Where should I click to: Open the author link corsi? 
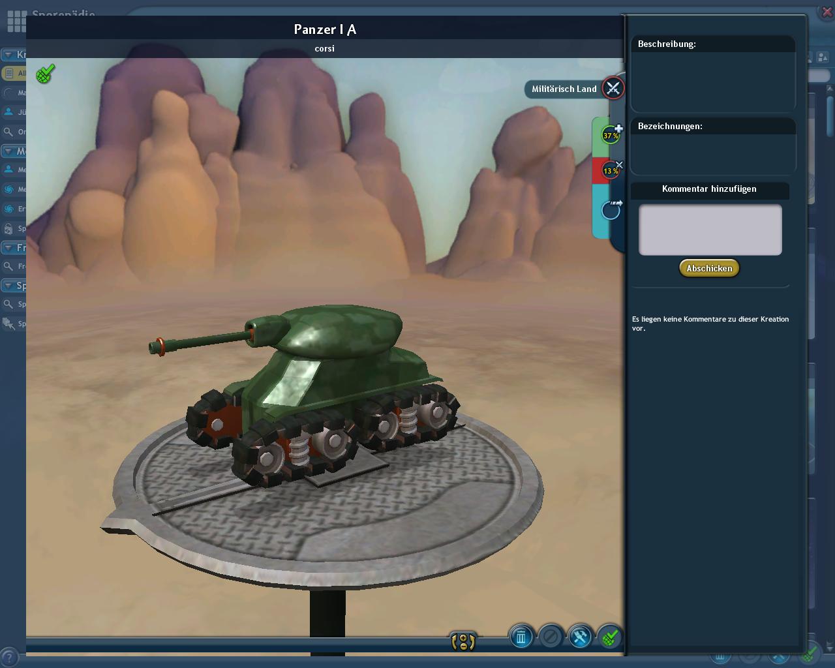(x=324, y=48)
